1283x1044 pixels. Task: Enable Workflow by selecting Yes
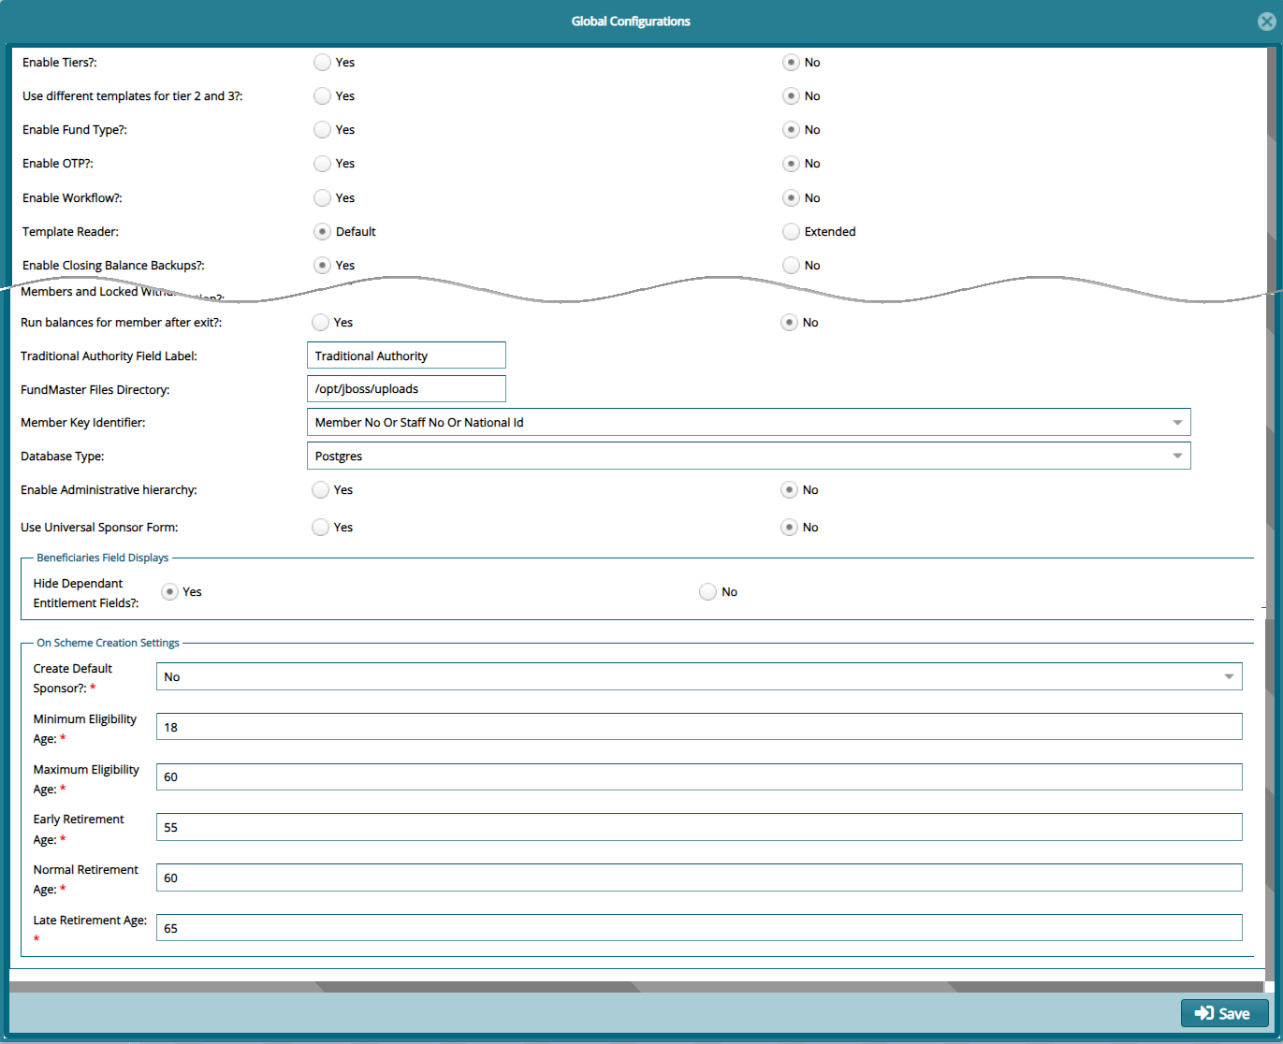322,198
